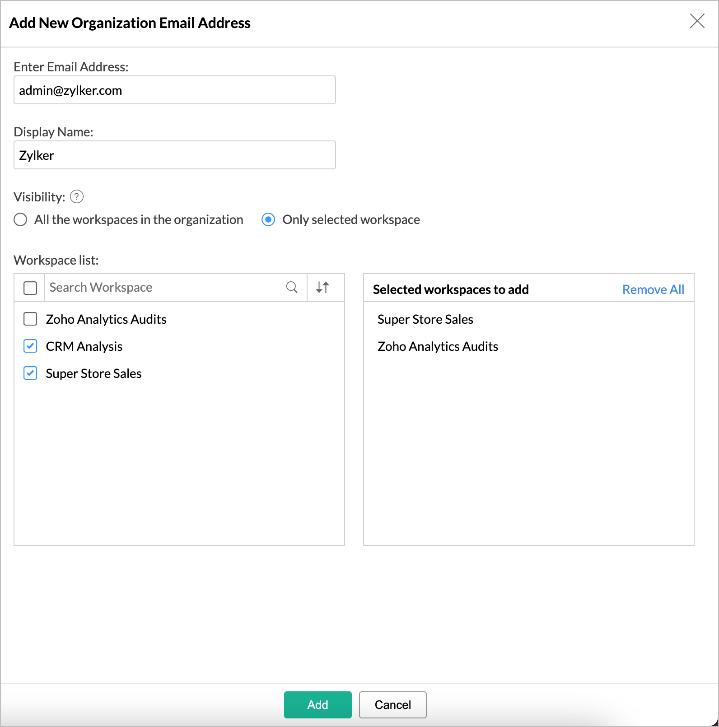Select Only selected workspace radio option
This screenshot has height=727, width=719.
point(268,220)
